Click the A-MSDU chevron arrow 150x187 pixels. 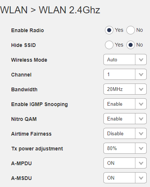[x=141, y=178]
